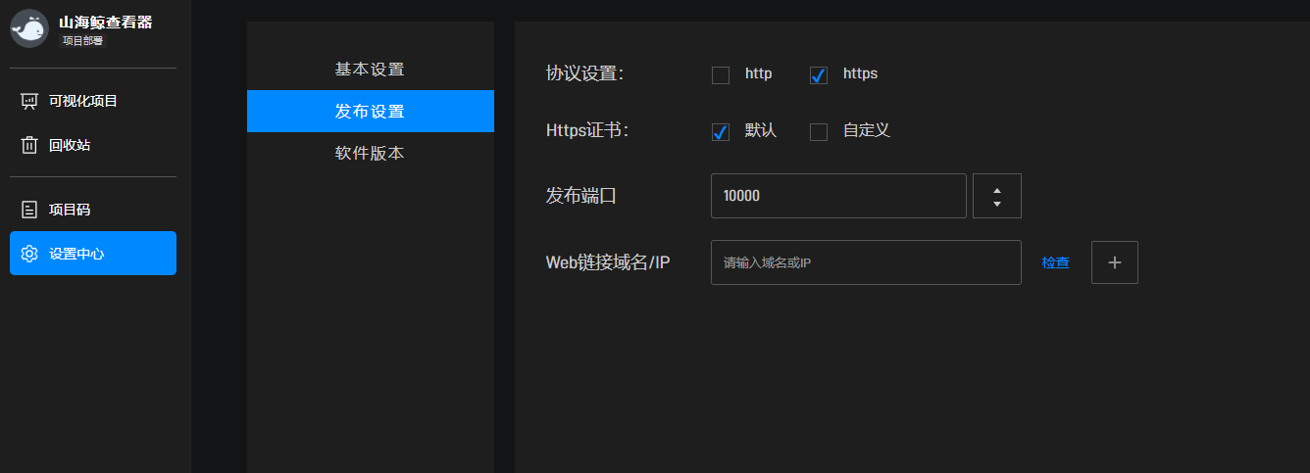
Task: Click the plus icon to add domain
Action: (x=1114, y=262)
